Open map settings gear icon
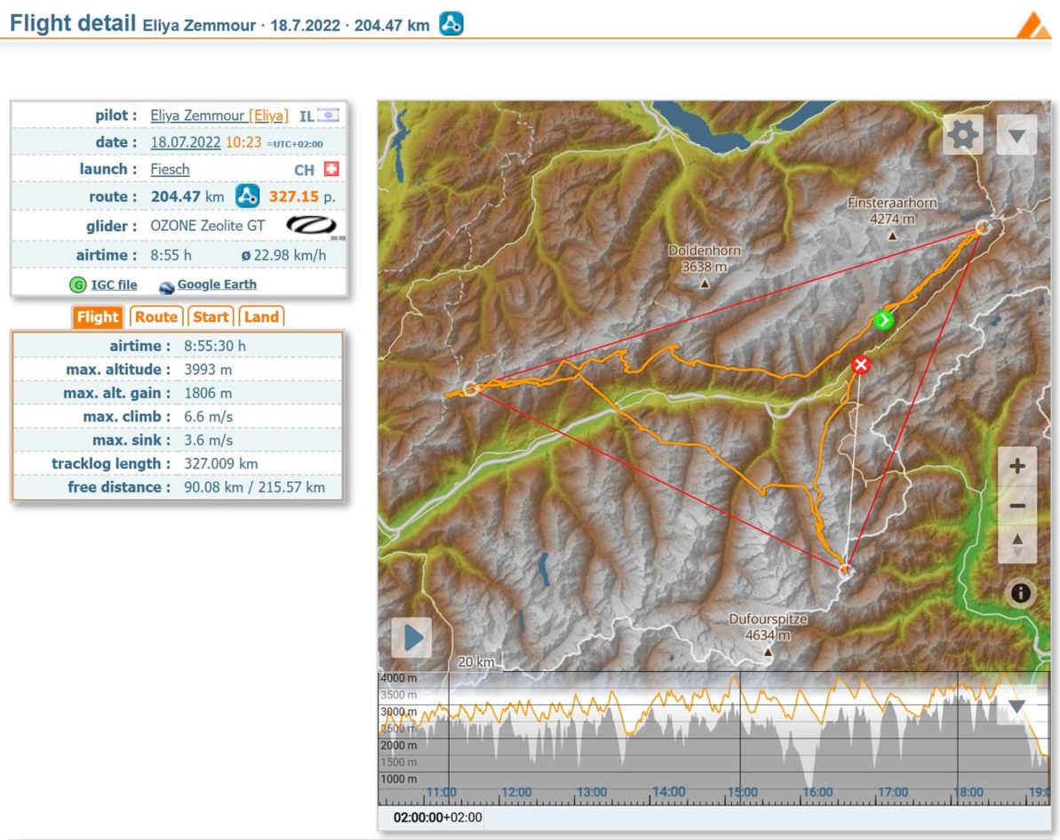This screenshot has width=1060, height=840. pos(962,134)
